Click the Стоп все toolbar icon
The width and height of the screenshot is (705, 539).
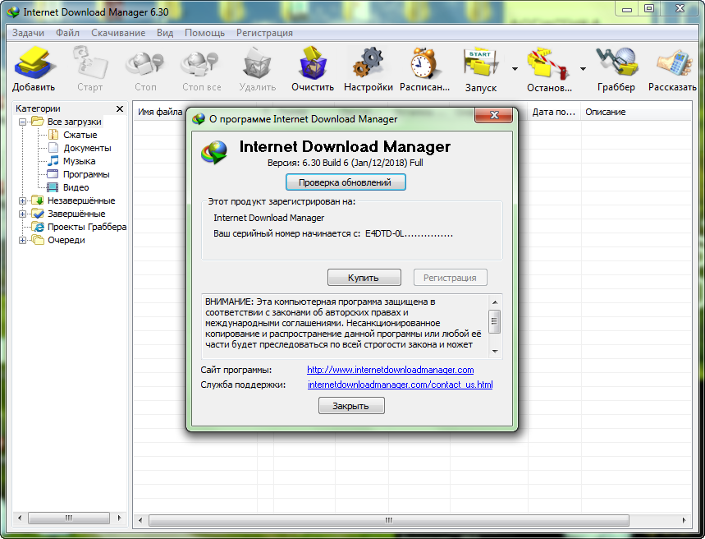(x=201, y=63)
